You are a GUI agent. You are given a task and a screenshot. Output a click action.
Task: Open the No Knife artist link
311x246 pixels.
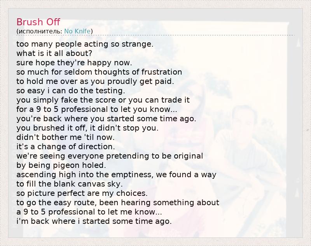[77, 31]
